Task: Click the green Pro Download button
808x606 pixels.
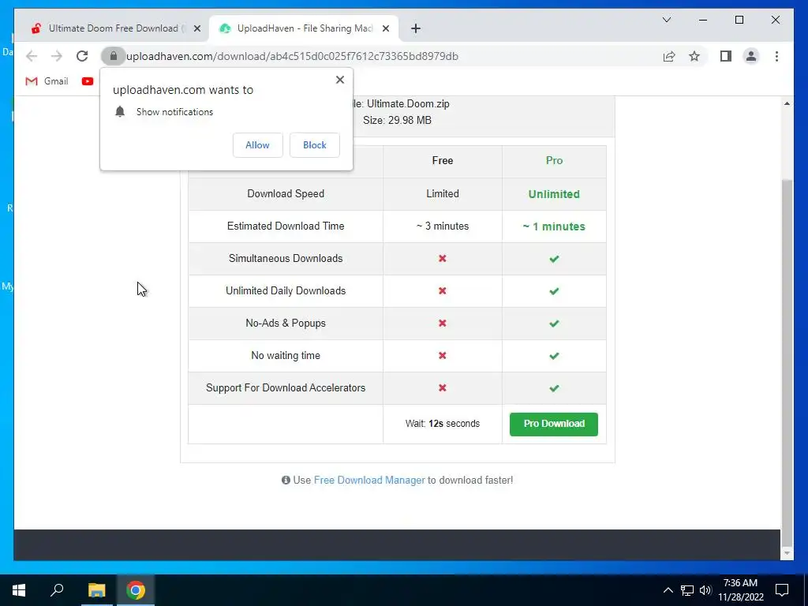Action: (x=553, y=424)
